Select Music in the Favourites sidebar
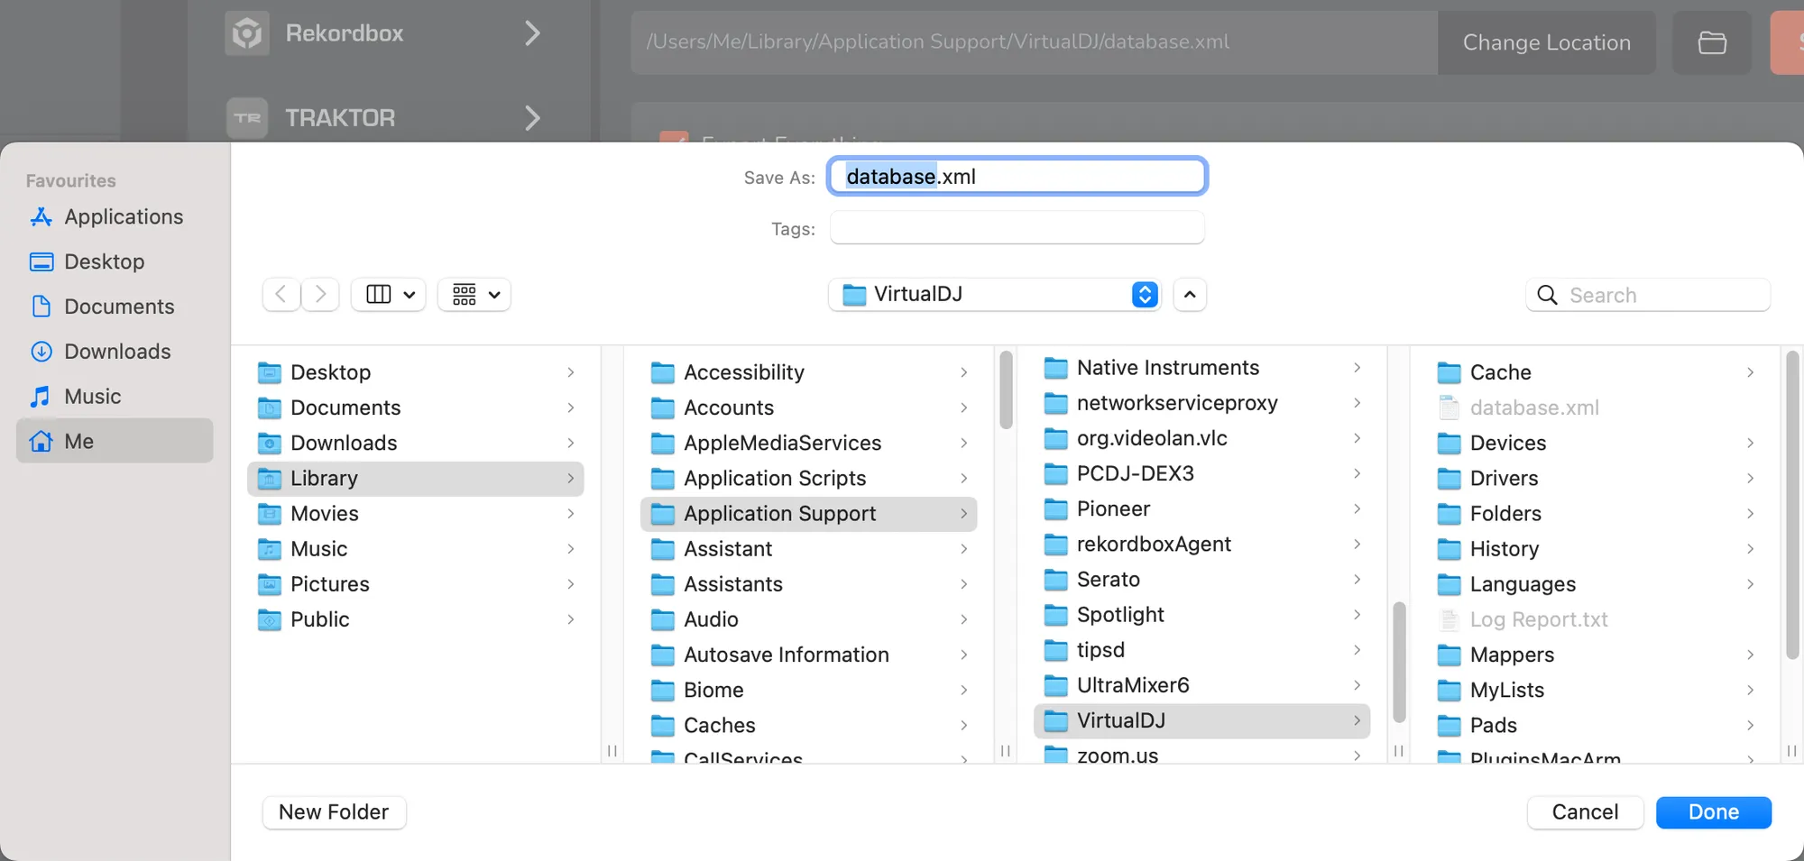The height and width of the screenshot is (861, 1804). [92, 397]
